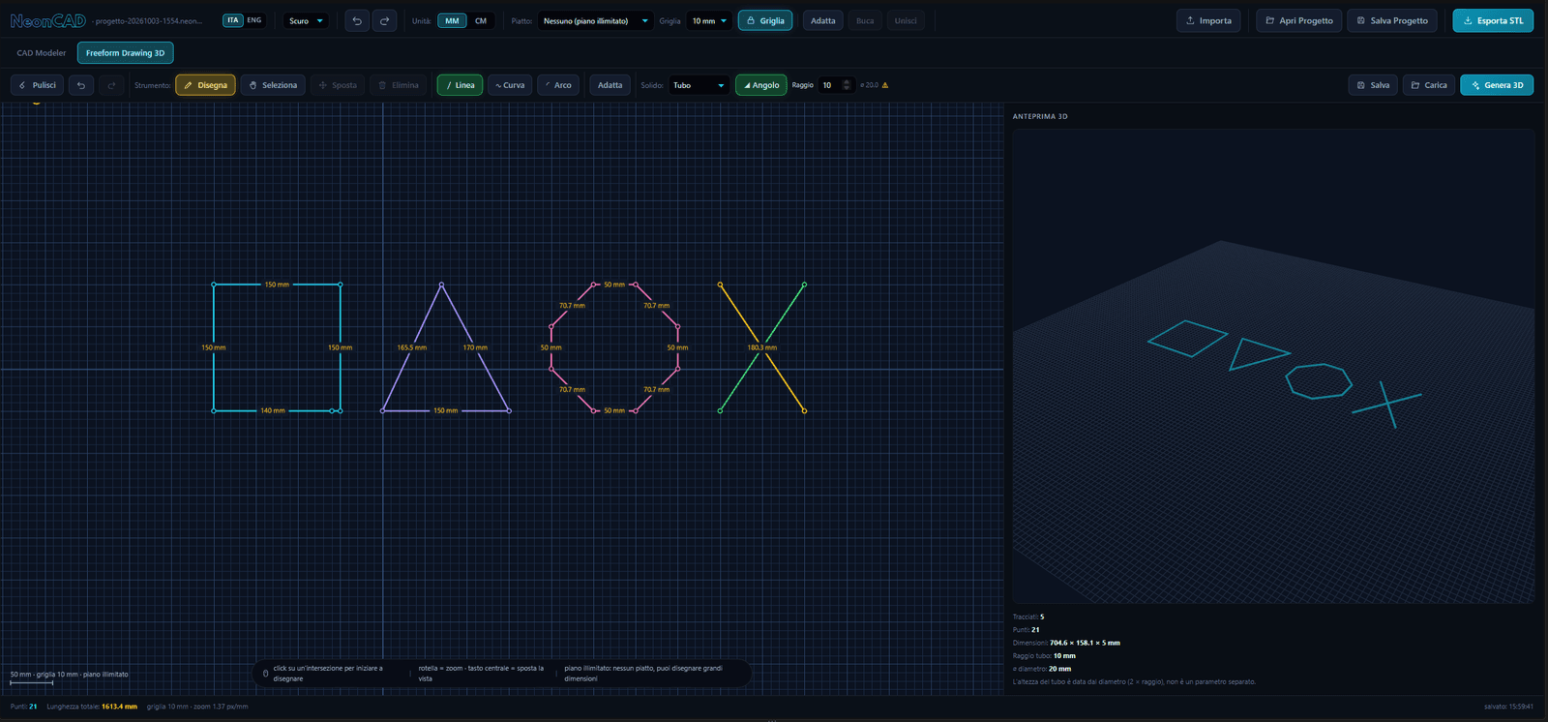1548x722 pixels.
Task: Click the 140 mm label on square bottom
Action: (x=273, y=410)
